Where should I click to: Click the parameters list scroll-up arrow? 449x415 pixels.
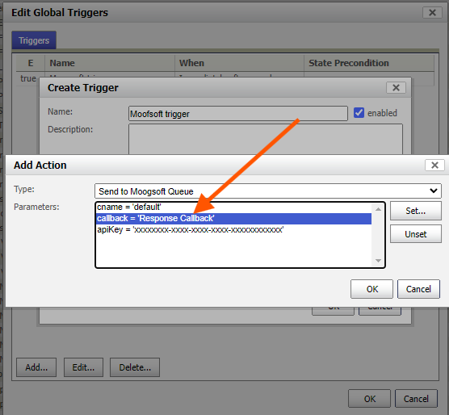(x=378, y=209)
